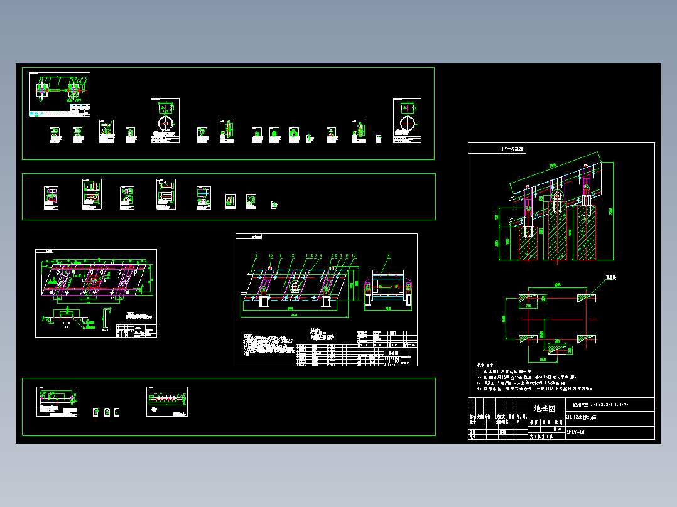Click part balloon number 9 in assembly drawing
The image size is (677, 507).
(256, 256)
